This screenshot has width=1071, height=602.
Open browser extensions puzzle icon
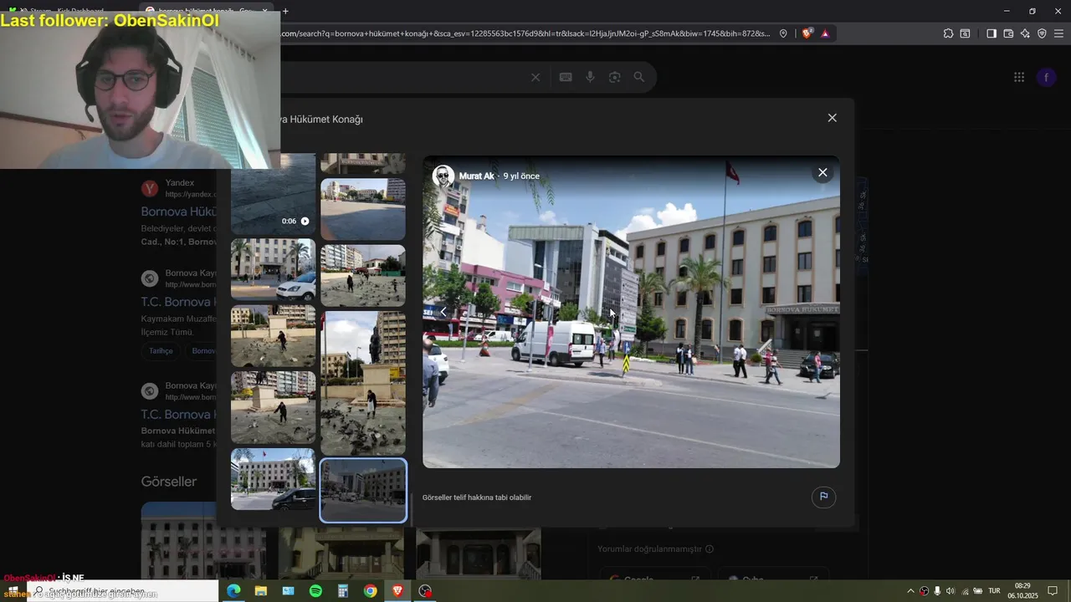click(948, 33)
